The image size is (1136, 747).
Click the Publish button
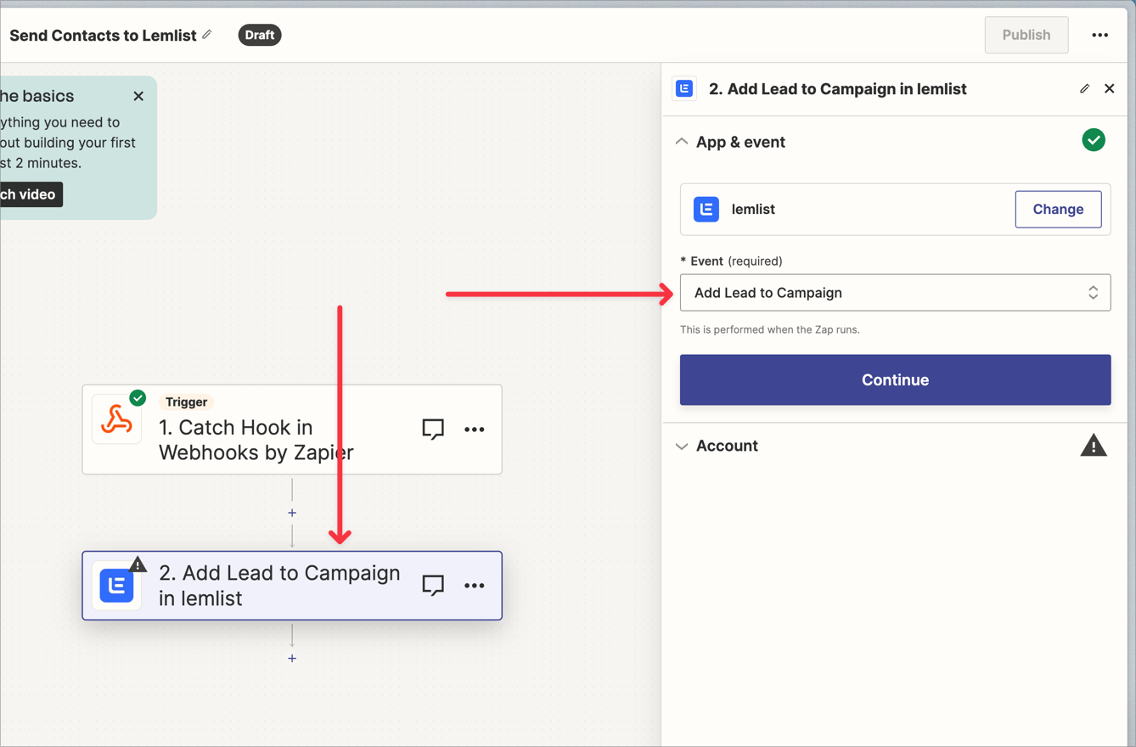point(1026,35)
